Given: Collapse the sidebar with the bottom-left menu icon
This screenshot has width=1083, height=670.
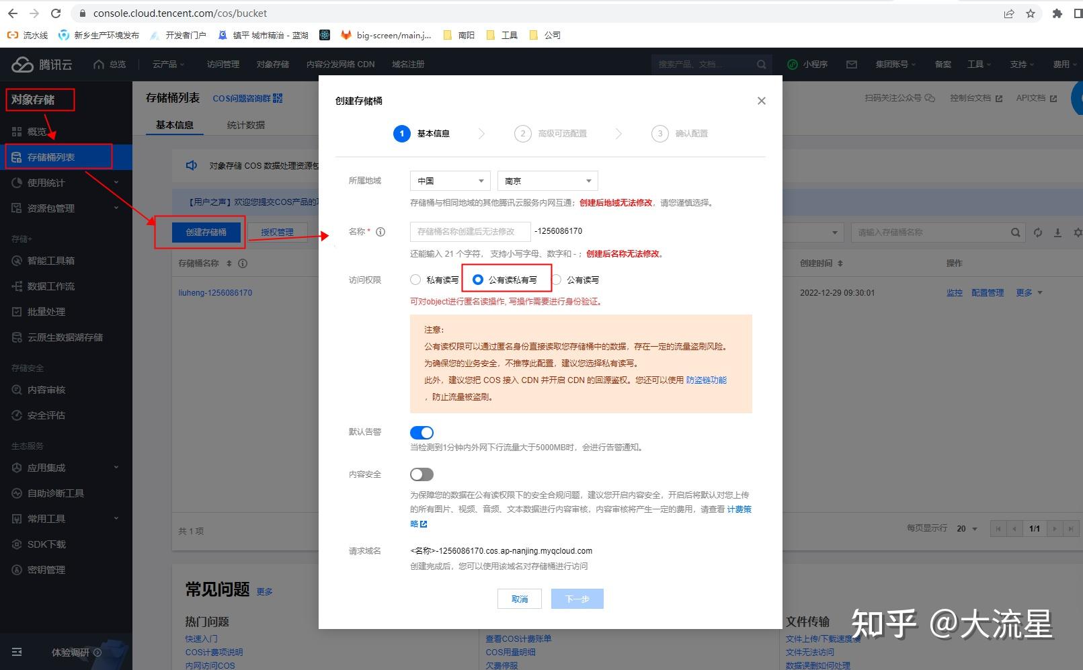Looking at the screenshot, I should (x=17, y=652).
